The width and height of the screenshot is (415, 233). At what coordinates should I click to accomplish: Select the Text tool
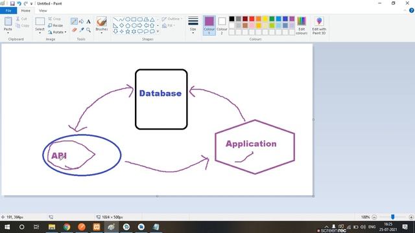pos(89,21)
